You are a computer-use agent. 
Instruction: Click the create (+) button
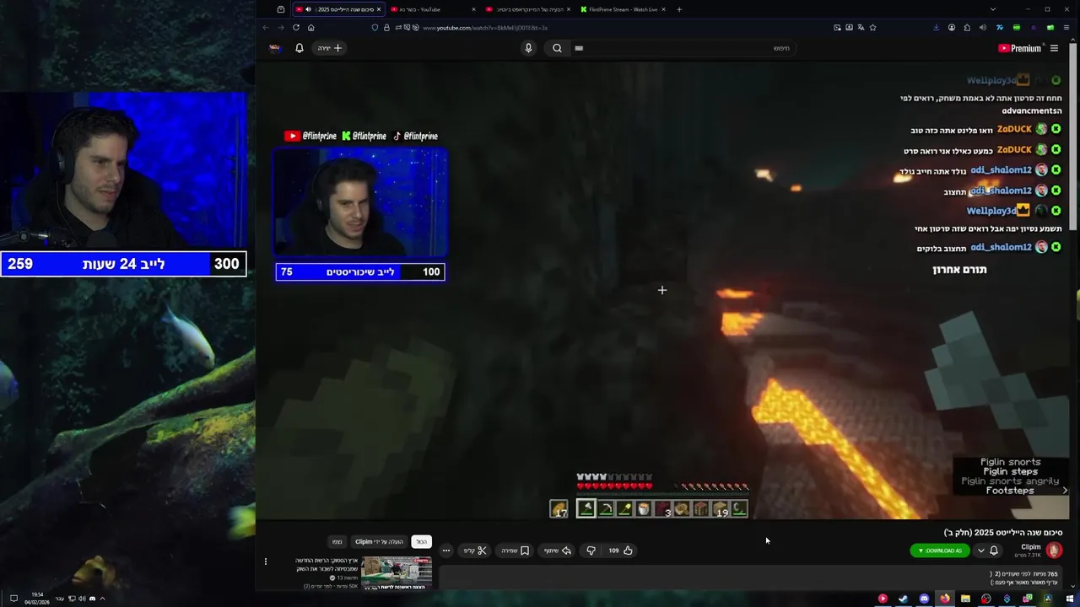click(x=329, y=48)
